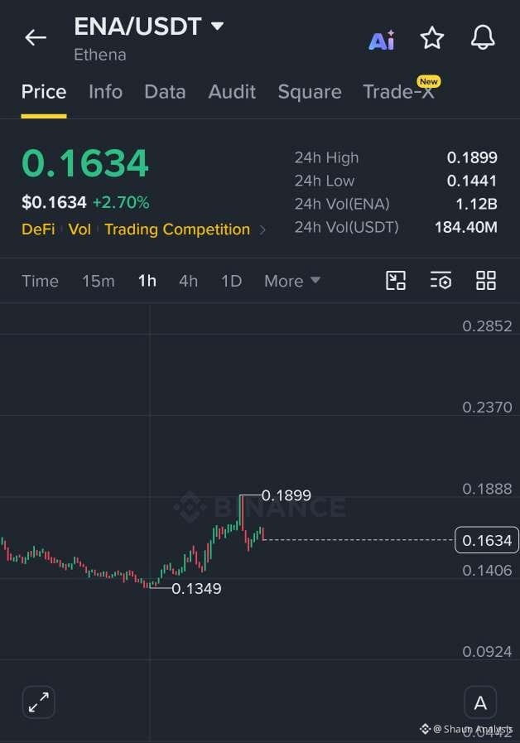Tap the 24h Vol(ENA) value 1.12B
520x743 pixels.
click(x=476, y=204)
